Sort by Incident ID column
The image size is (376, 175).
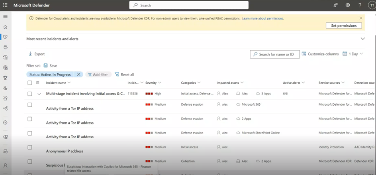pos(135,83)
